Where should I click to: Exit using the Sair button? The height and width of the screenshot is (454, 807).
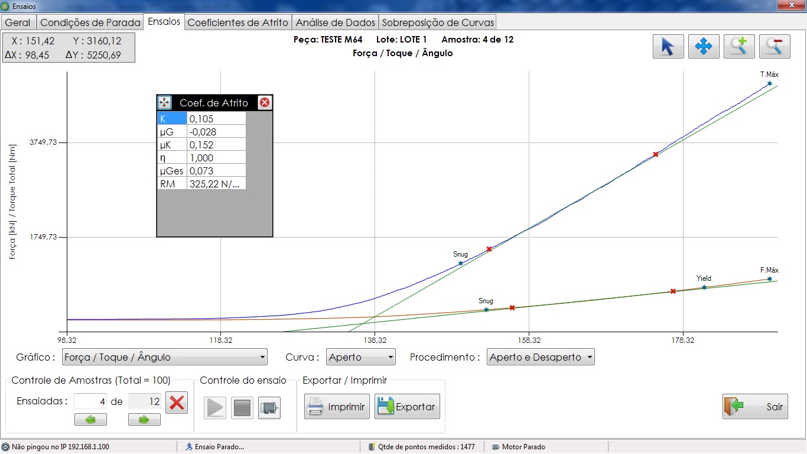[x=755, y=406]
